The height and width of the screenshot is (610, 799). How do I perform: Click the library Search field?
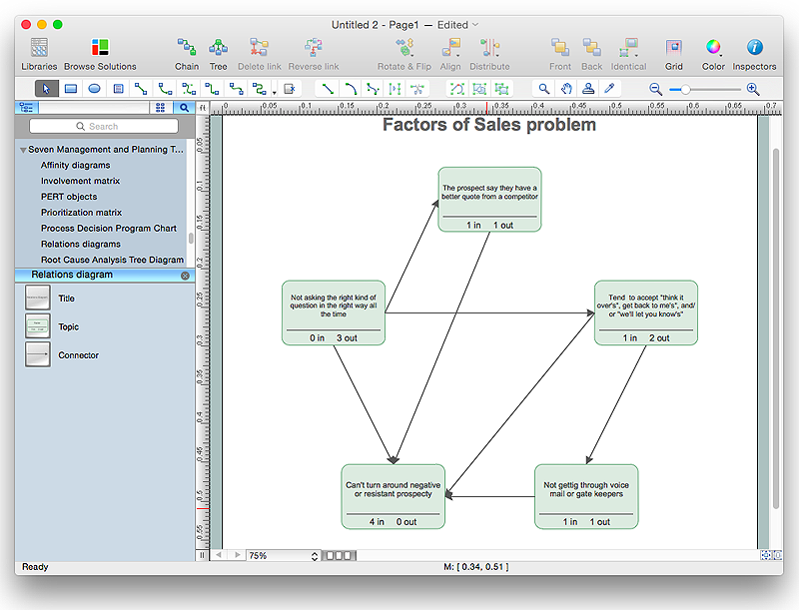coord(104,126)
